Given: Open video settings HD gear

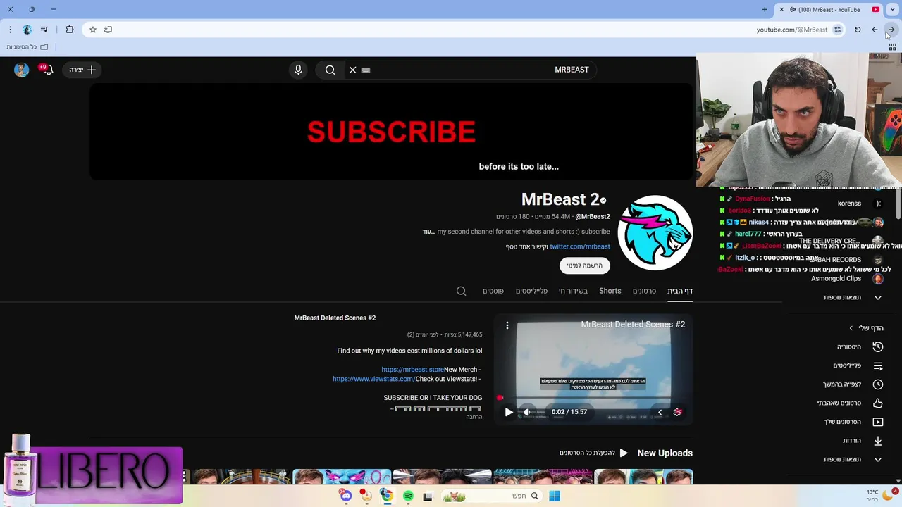Looking at the screenshot, I should coord(678,412).
